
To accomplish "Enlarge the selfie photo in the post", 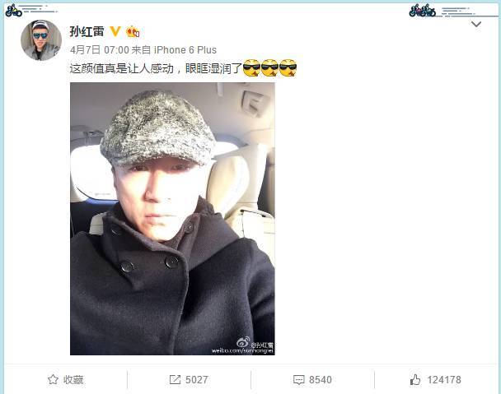I will [x=172, y=219].
